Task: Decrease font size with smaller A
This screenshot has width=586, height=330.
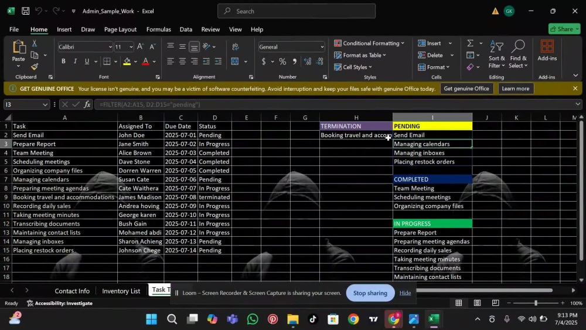Action: tap(152, 47)
